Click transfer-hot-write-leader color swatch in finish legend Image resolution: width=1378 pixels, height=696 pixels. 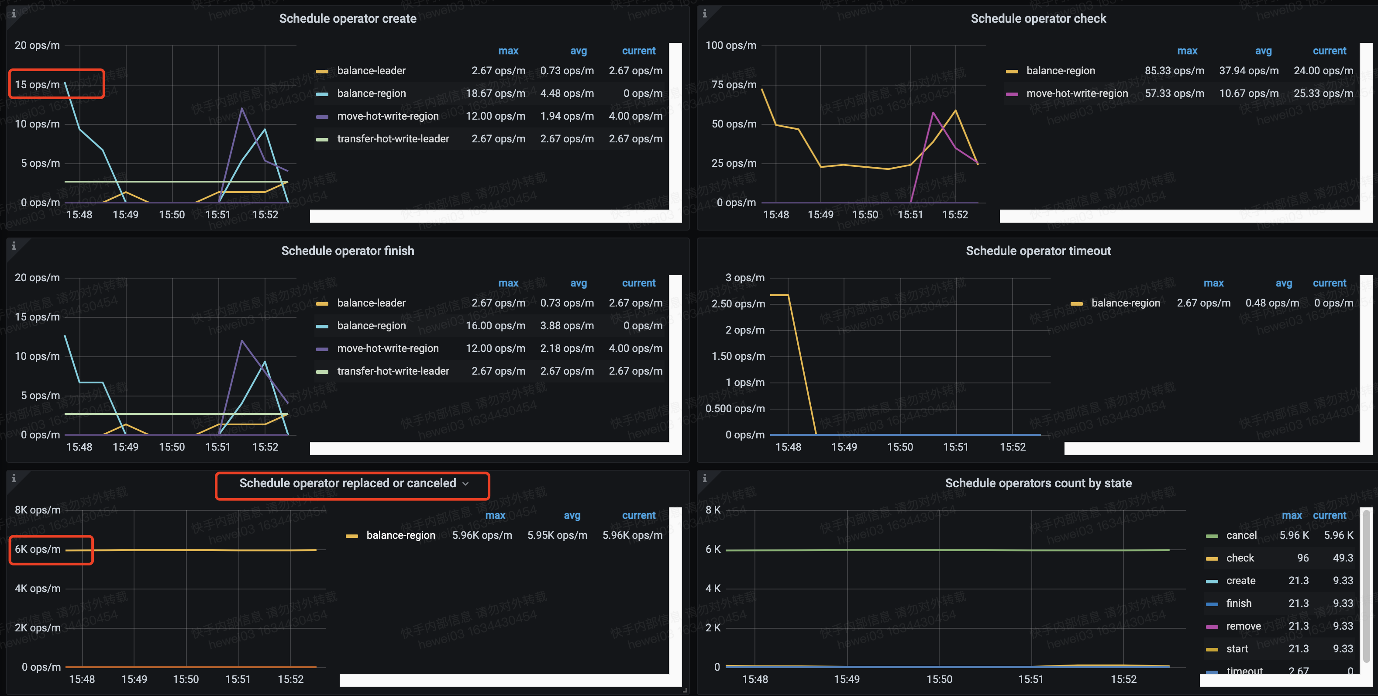[322, 372]
